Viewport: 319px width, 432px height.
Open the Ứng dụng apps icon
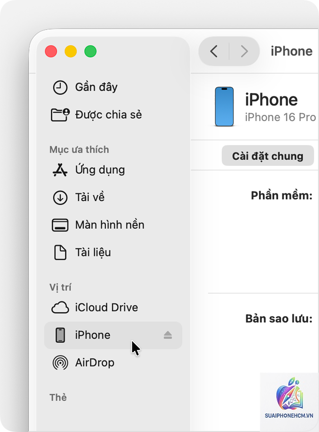pyautogui.click(x=60, y=170)
